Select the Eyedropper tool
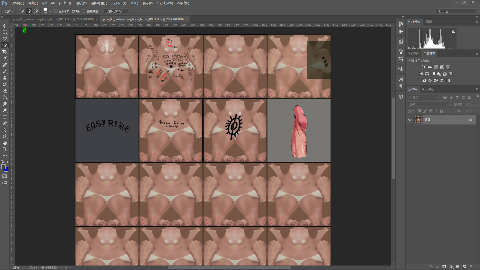Image resolution: width=480 pixels, height=270 pixels. click(5, 58)
